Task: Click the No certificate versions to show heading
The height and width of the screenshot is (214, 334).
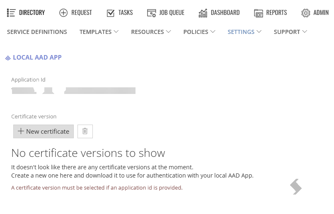Action: [x=88, y=153]
